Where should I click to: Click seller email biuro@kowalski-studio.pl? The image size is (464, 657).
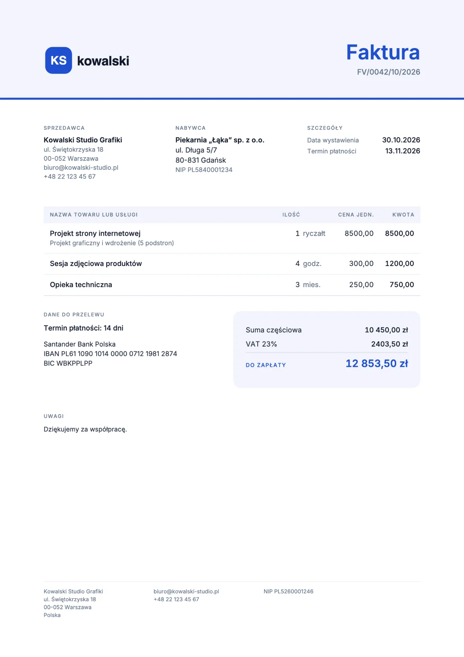pos(81,168)
